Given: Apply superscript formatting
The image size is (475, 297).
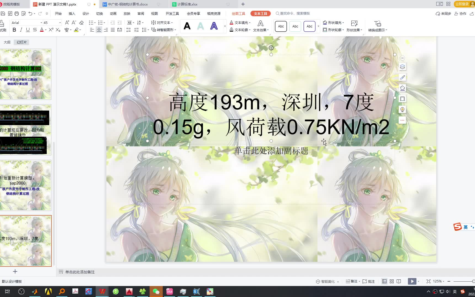Looking at the screenshot, I should point(51,30).
